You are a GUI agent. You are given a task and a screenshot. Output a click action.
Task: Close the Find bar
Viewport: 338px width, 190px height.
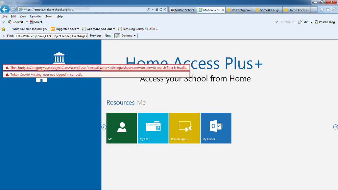pos(3,36)
